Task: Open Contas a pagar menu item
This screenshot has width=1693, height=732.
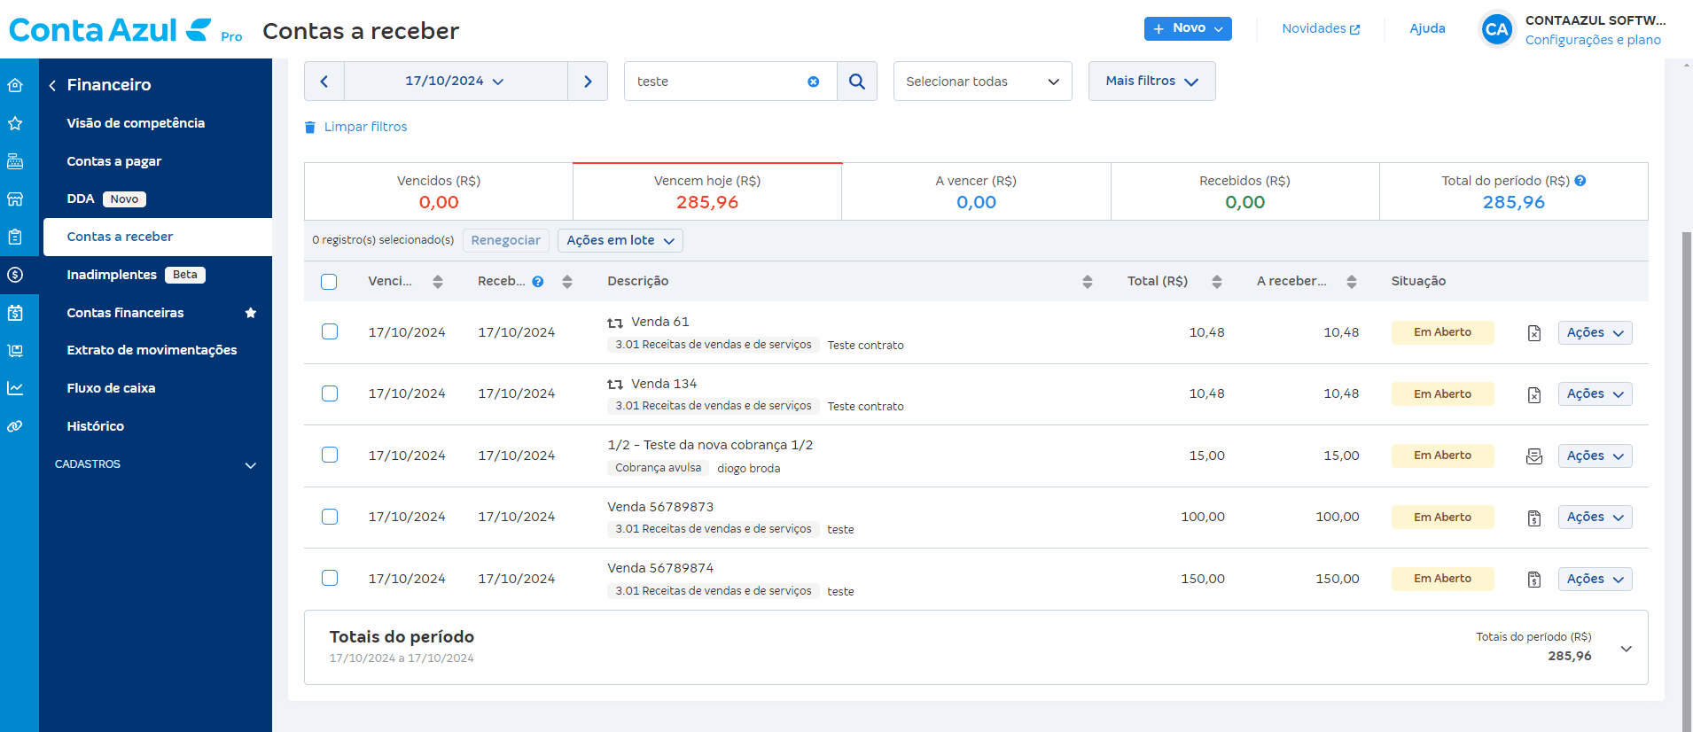Action: click(114, 161)
